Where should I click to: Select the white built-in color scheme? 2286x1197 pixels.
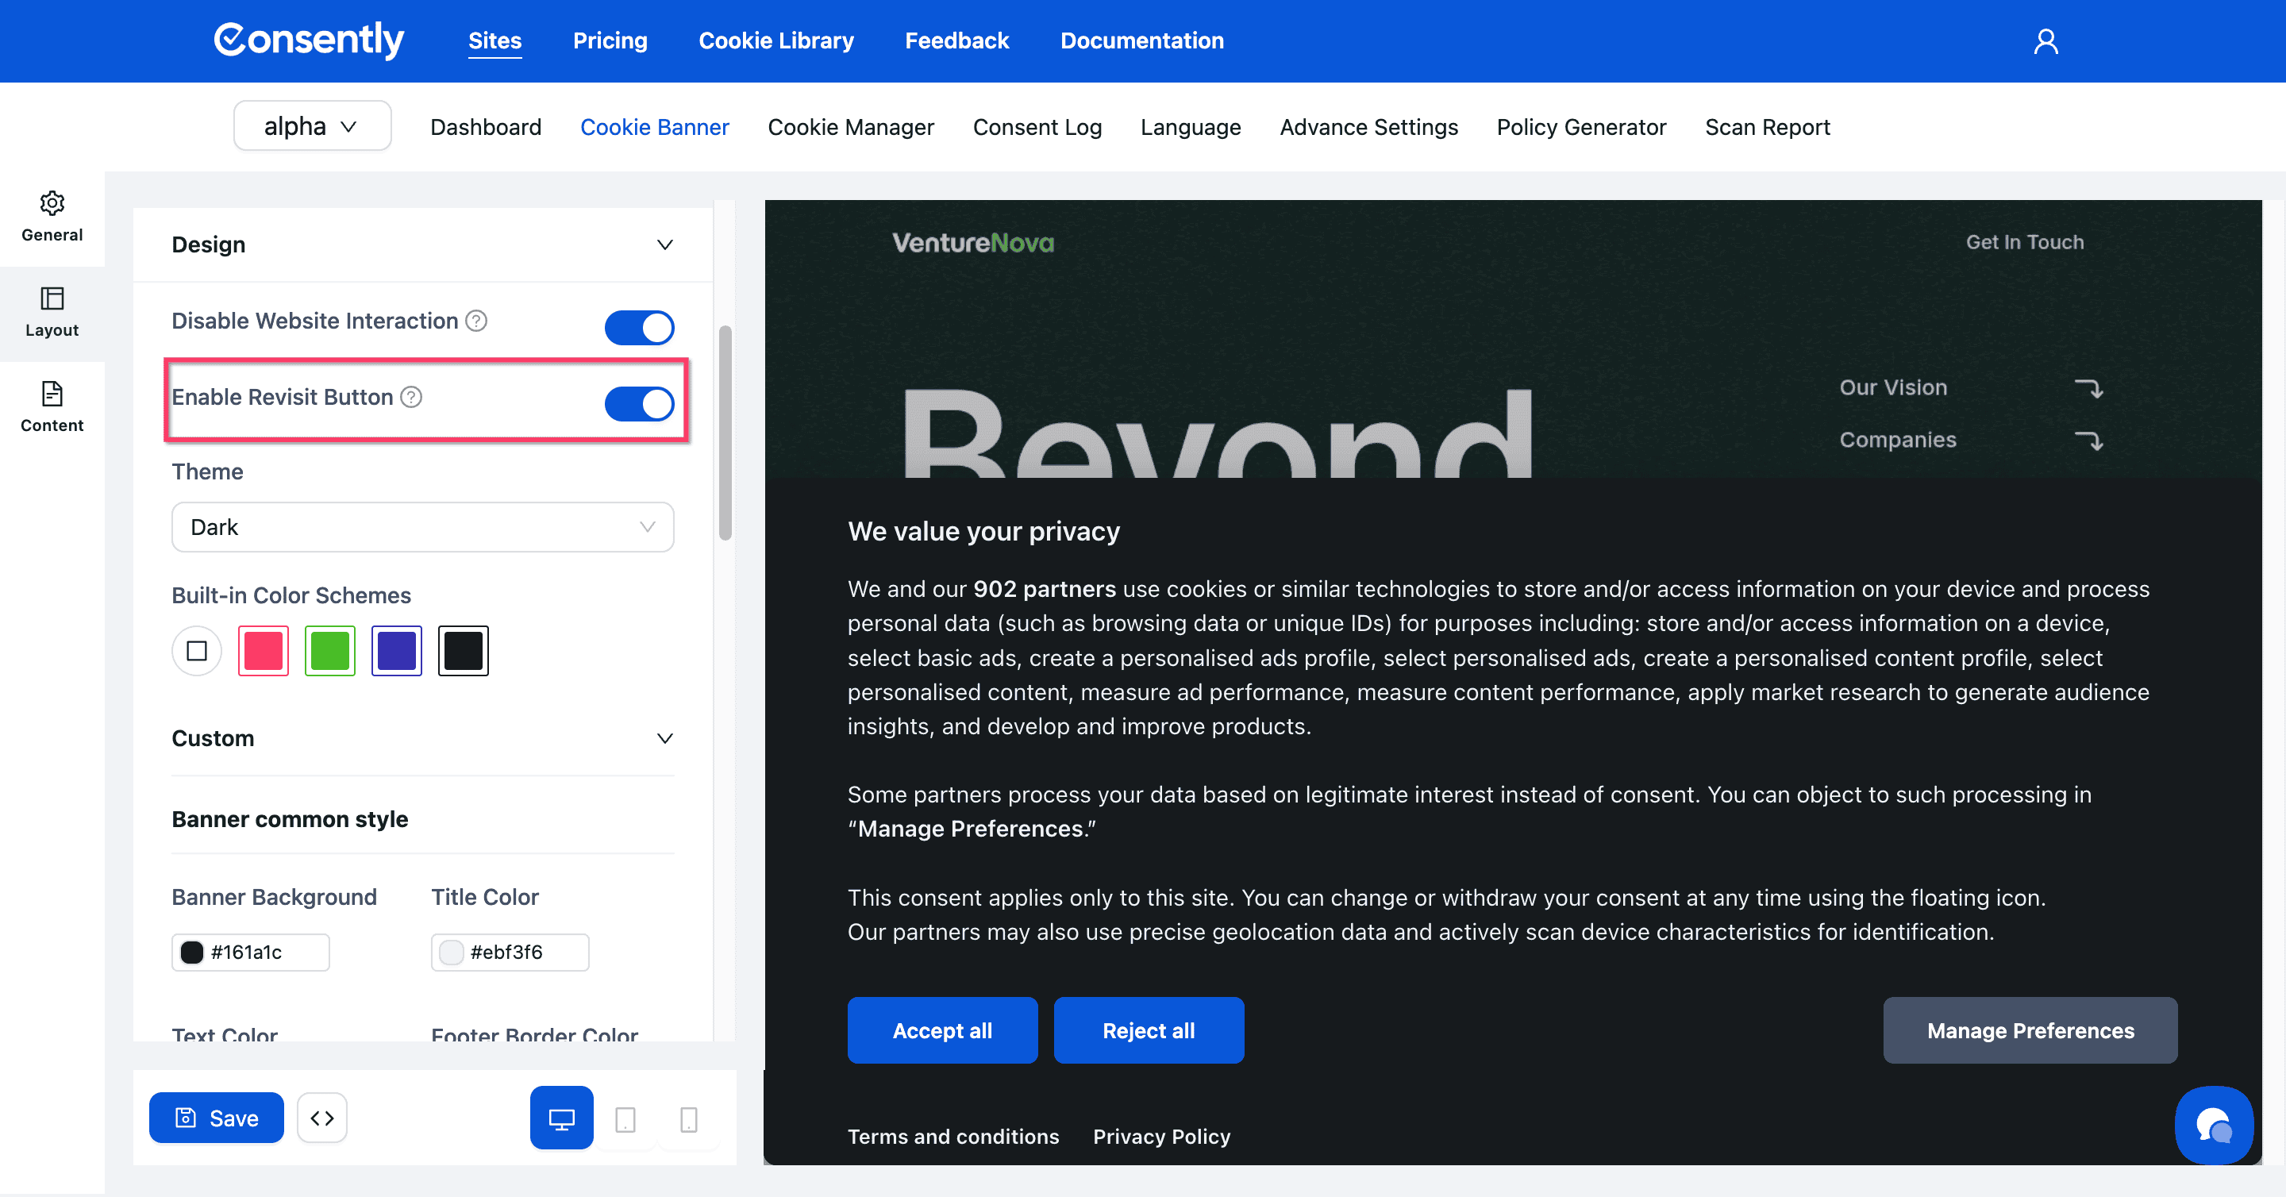[197, 652]
